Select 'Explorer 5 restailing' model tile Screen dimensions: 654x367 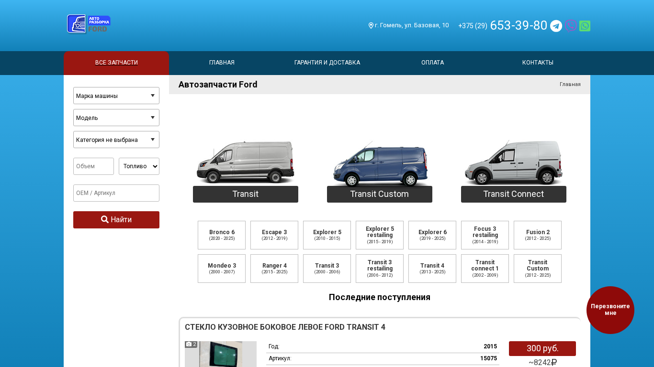pos(380,235)
